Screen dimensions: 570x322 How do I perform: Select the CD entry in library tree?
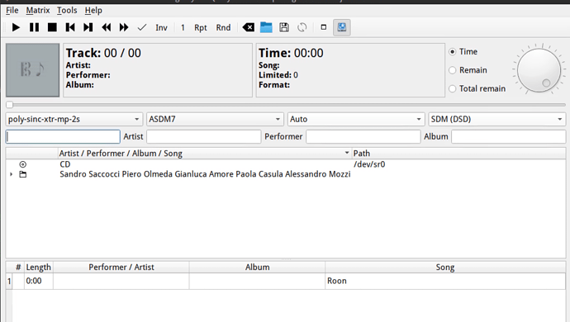(x=65, y=164)
